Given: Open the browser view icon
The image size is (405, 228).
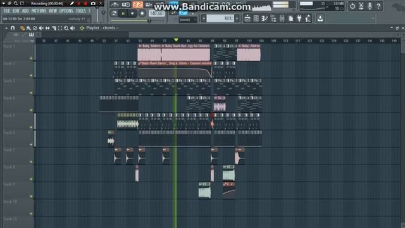Looking at the screenshot, I should [273, 18].
